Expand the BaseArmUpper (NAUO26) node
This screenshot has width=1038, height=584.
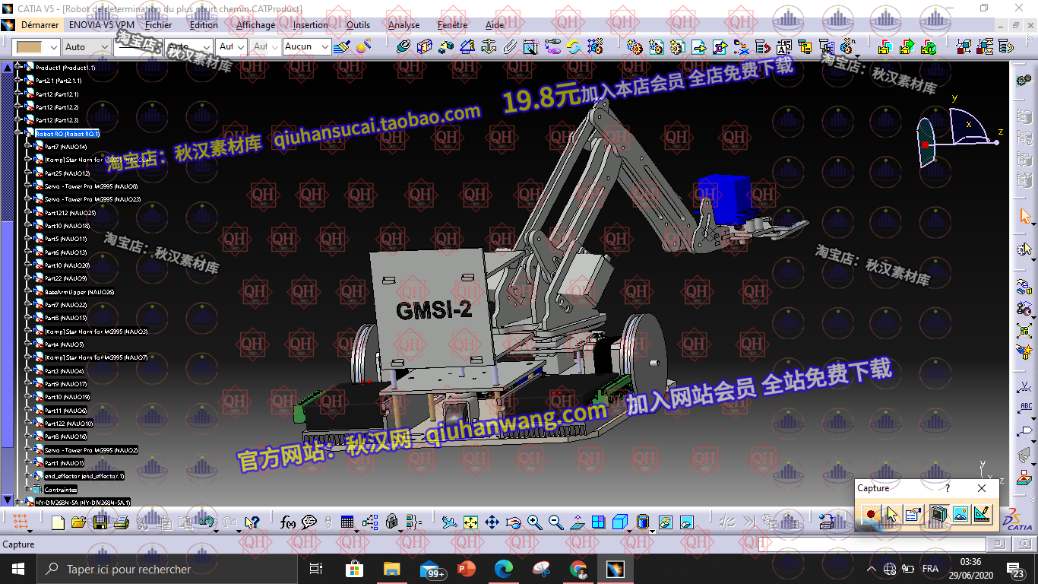[29, 292]
